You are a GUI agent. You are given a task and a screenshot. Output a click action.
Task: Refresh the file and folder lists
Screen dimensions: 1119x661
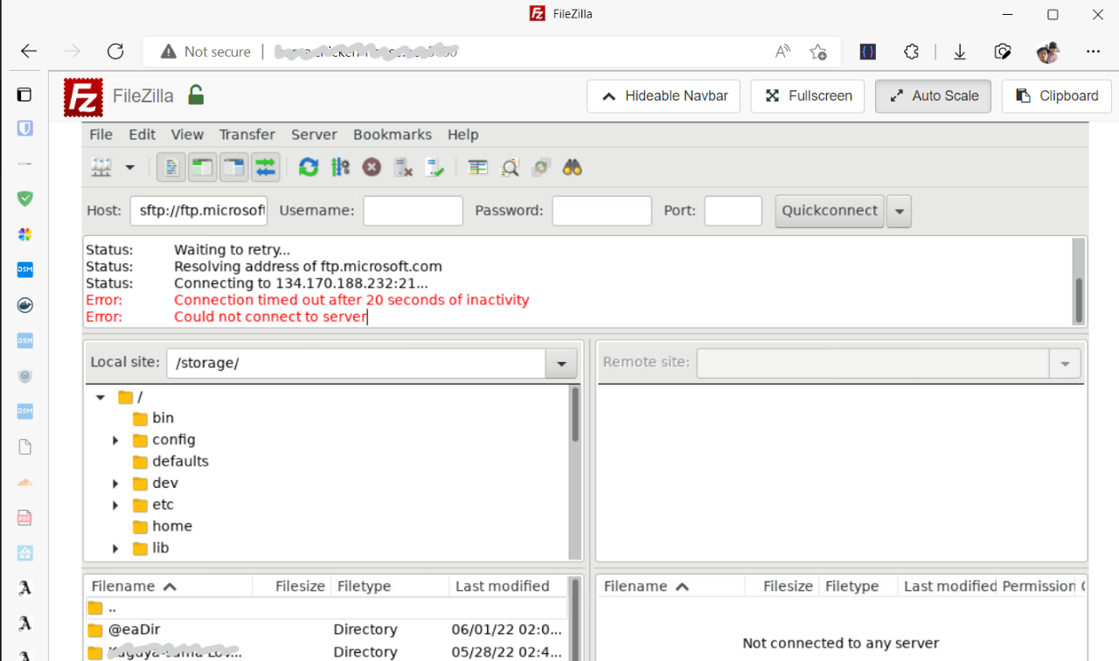tap(309, 167)
